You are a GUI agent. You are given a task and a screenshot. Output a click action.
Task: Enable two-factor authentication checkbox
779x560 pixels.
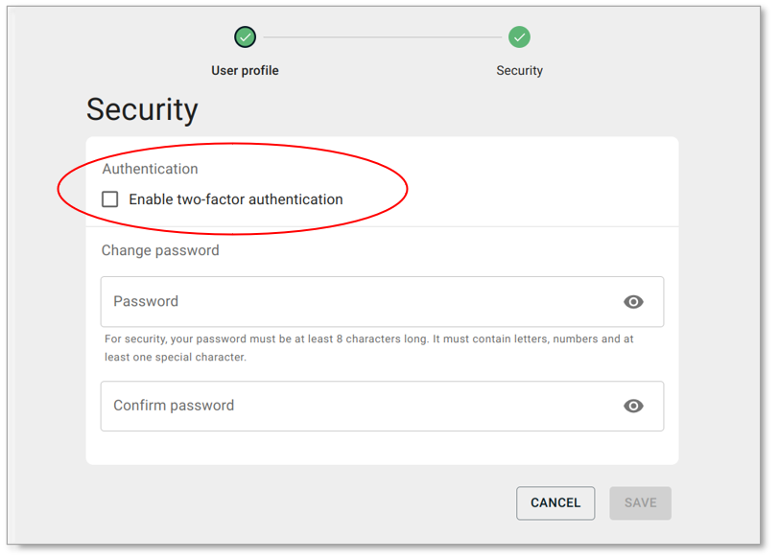(x=110, y=199)
